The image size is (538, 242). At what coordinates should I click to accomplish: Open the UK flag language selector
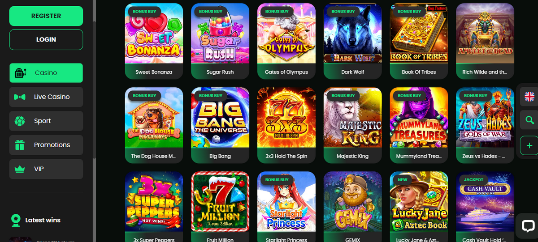coord(529,96)
